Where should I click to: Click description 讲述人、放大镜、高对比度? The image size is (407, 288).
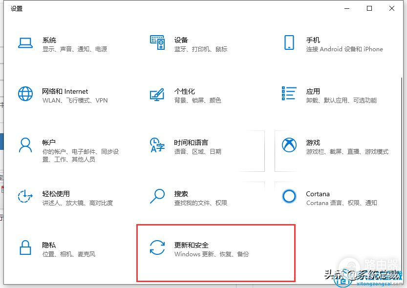tap(78, 203)
